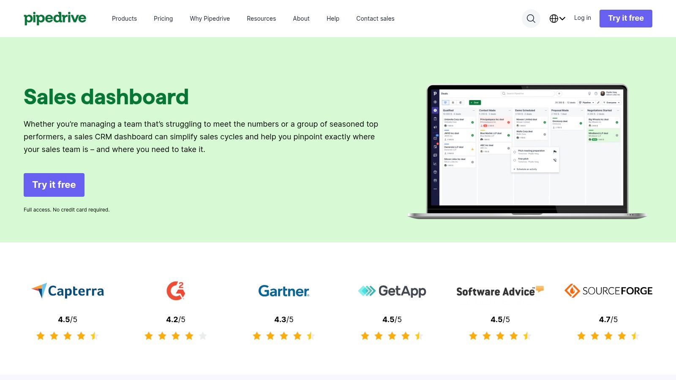The image size is (676, 380).
Task: Click the Software Advice star rating row
Action: point(500,336)
